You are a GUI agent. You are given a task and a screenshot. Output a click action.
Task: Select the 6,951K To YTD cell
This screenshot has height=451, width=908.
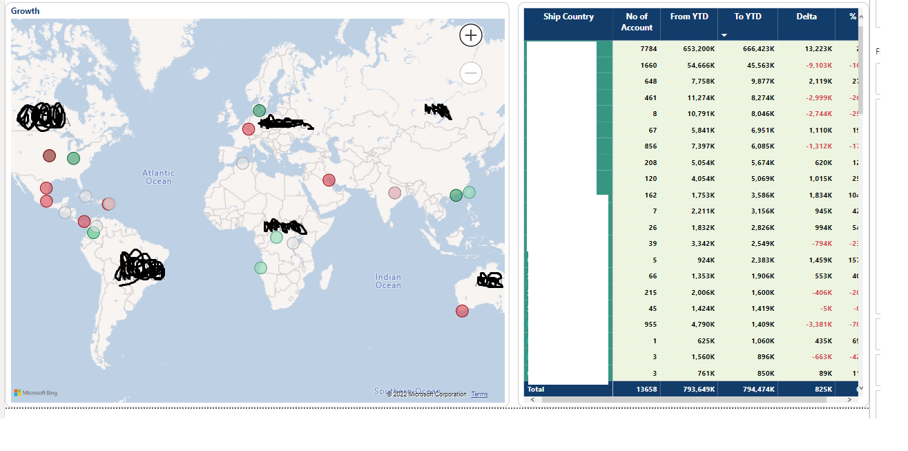[748, 130]
